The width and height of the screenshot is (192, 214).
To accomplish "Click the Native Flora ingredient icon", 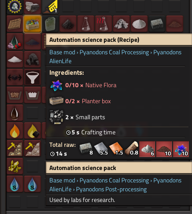I will coord(56,85).
